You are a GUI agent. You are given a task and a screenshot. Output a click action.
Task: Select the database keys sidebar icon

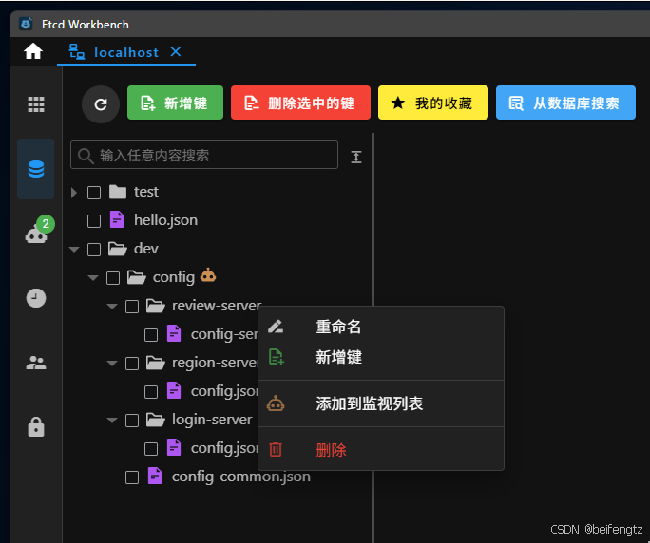coord(36,169)
